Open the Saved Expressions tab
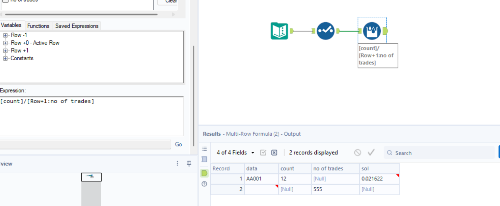 point(77,26)
